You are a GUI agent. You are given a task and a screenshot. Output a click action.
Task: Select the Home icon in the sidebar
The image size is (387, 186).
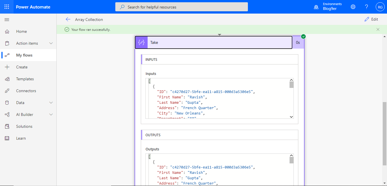(7, 31)
